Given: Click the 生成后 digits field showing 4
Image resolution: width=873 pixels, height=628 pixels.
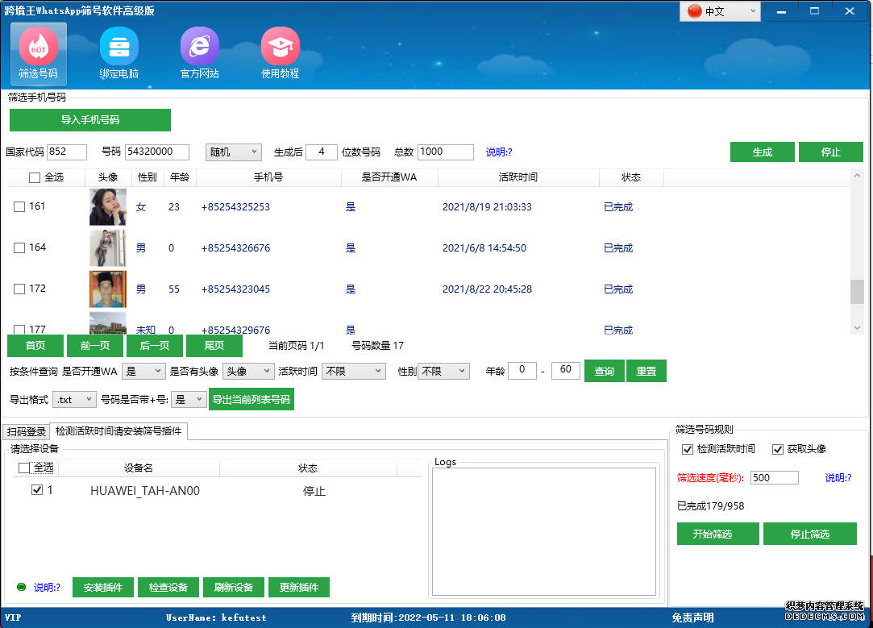Looking at the screenshot, I should 322,152.
